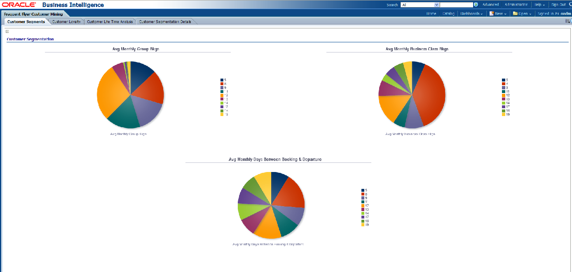The height and width of the screenshot is (272, 572).
Task: Open the page options icon below the toolbar
Action: [568, 21]
